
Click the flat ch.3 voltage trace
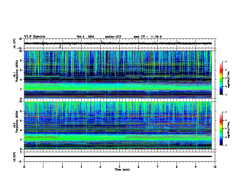pos(118,156)
